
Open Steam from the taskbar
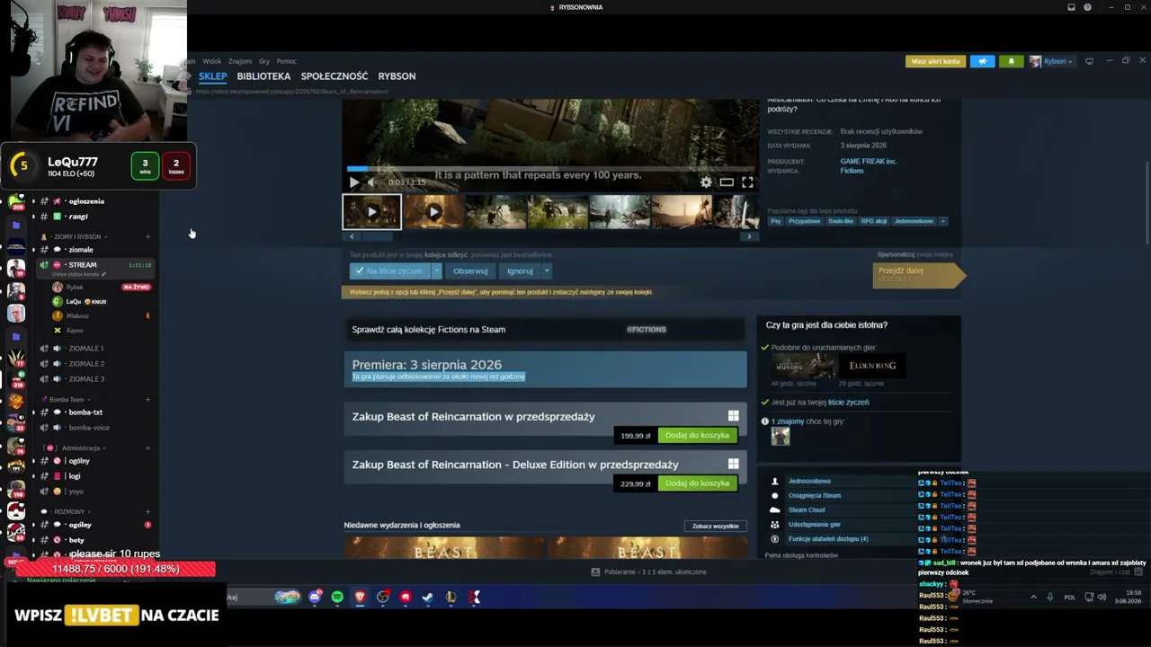[x=427, y=597]
